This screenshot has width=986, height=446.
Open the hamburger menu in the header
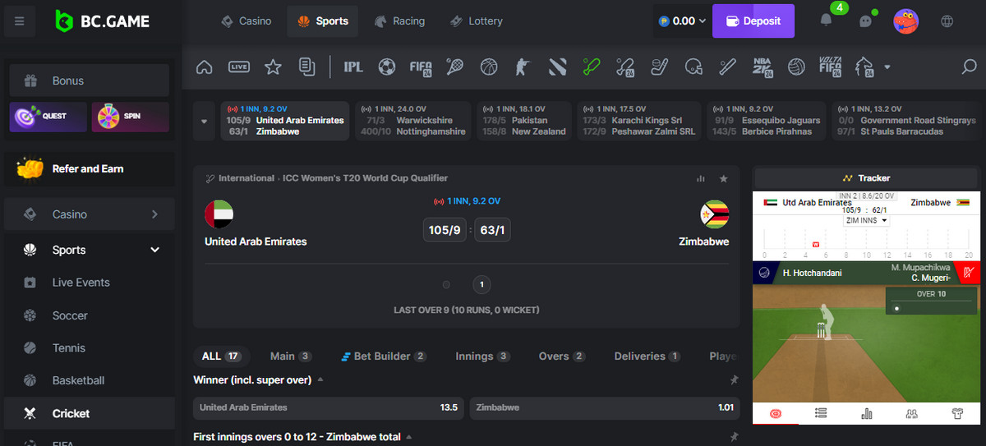click(x=20, y=21)
